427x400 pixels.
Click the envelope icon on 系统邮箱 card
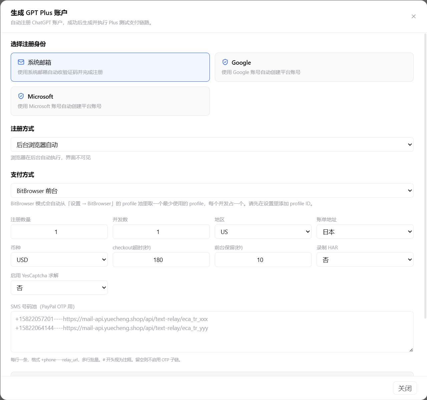click(x=21, y=62)
